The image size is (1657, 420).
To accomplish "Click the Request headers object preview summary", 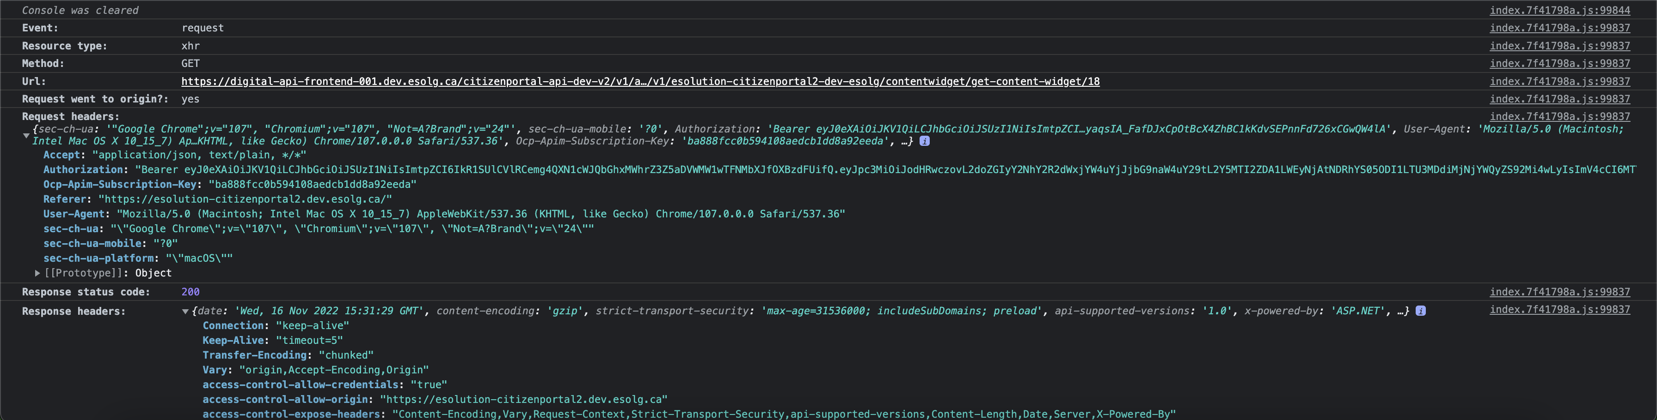I will (828, 136).
